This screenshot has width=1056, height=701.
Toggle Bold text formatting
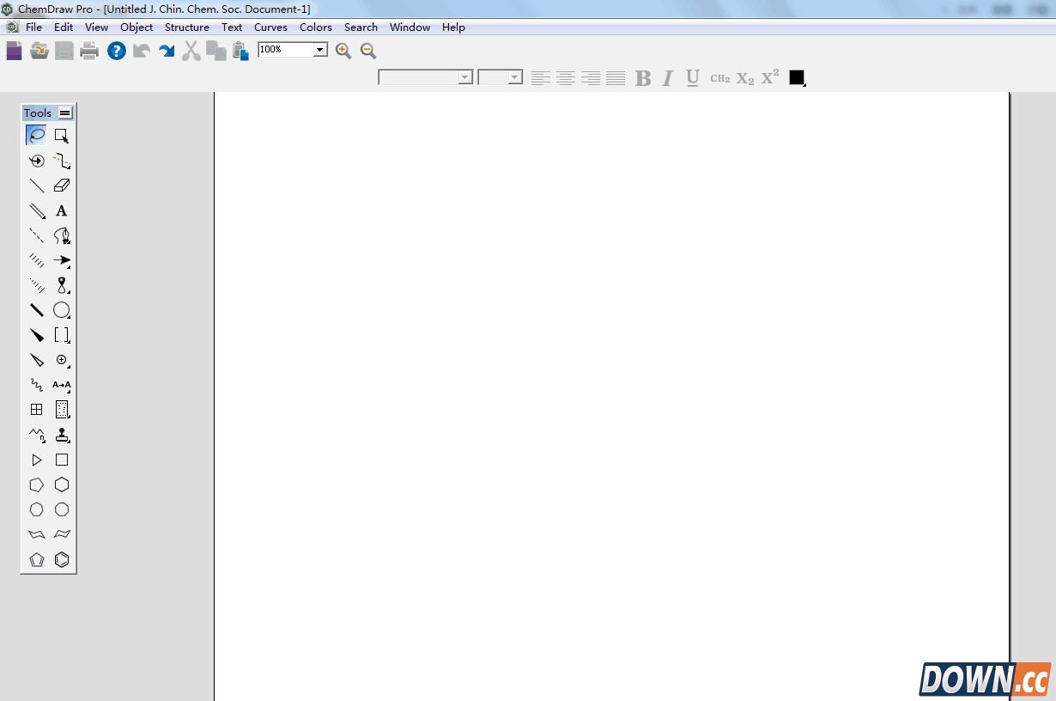click(642, 78)
